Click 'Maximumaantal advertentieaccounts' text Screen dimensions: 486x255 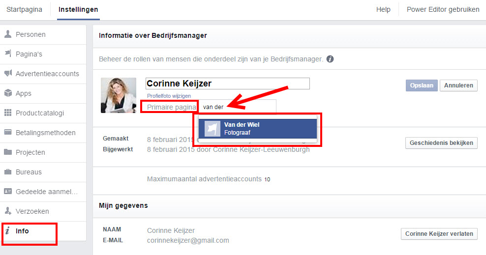point(204,179)
